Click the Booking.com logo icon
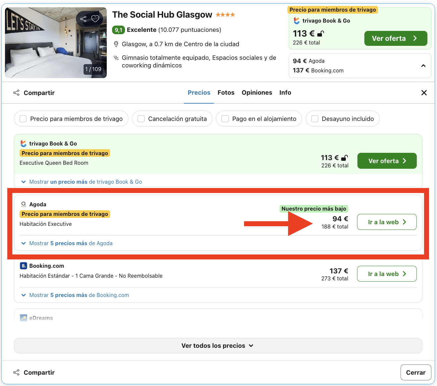The height and width of the screenshot is (386, 437). tap(23, 266)
